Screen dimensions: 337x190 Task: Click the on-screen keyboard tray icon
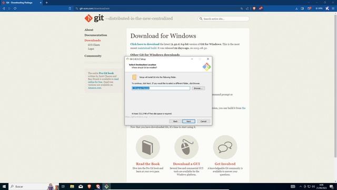(x=293, y=186)
